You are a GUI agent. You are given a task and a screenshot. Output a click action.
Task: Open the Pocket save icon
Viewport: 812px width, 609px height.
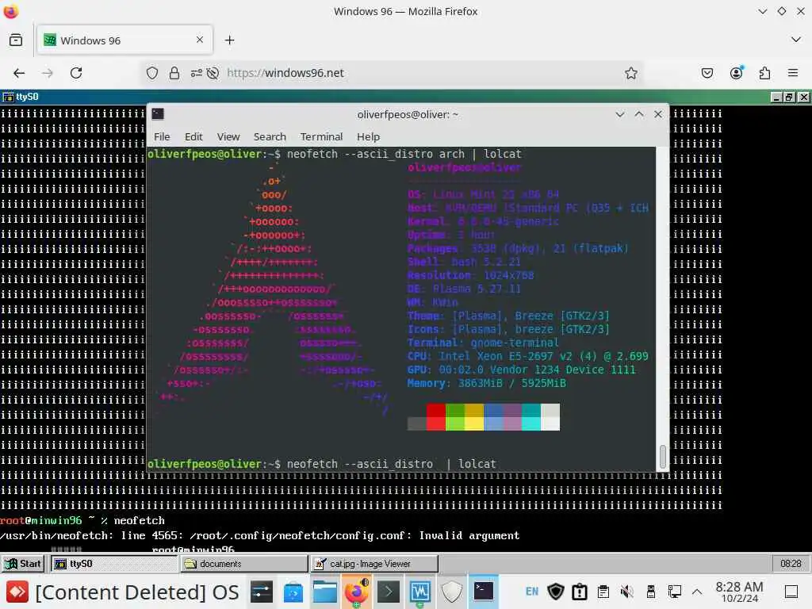click(707, 73)
